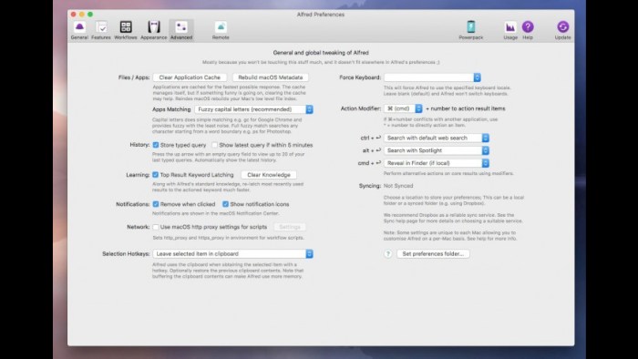This screenshot has width=638, height=359.
Task: Open the Force Keyboard dropdown
Action: click(x=432, y=77)
